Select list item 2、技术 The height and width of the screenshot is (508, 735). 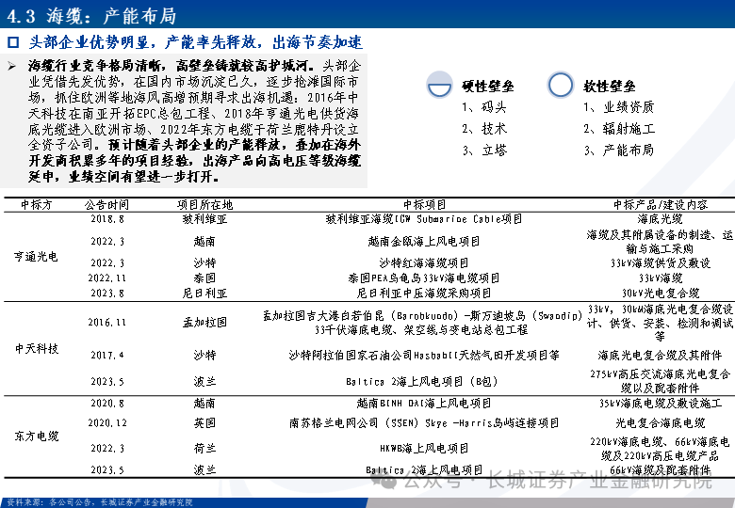point(484,129)
